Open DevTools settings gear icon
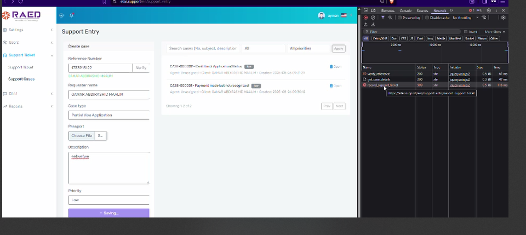This screenshot has width=526, height=235. click(488, 10)
